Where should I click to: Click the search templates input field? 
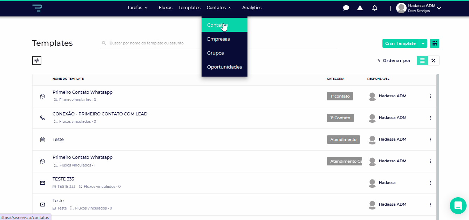218,43
